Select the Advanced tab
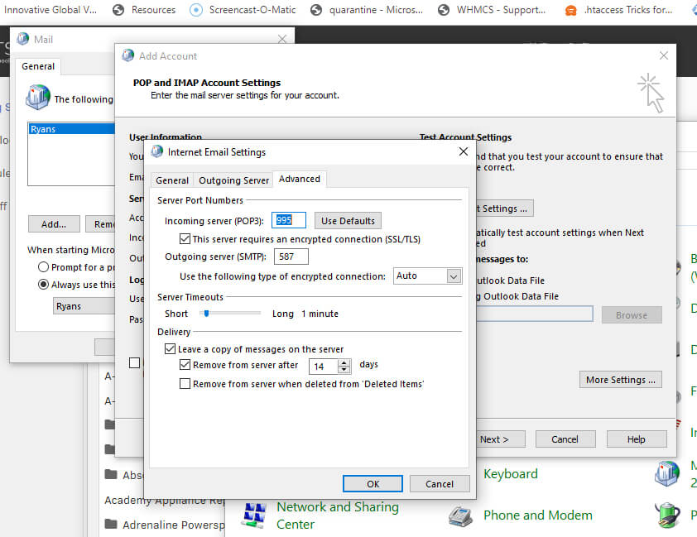Image resolution: width=697 pixels, height=537 pixels. [x=300, y=179]
